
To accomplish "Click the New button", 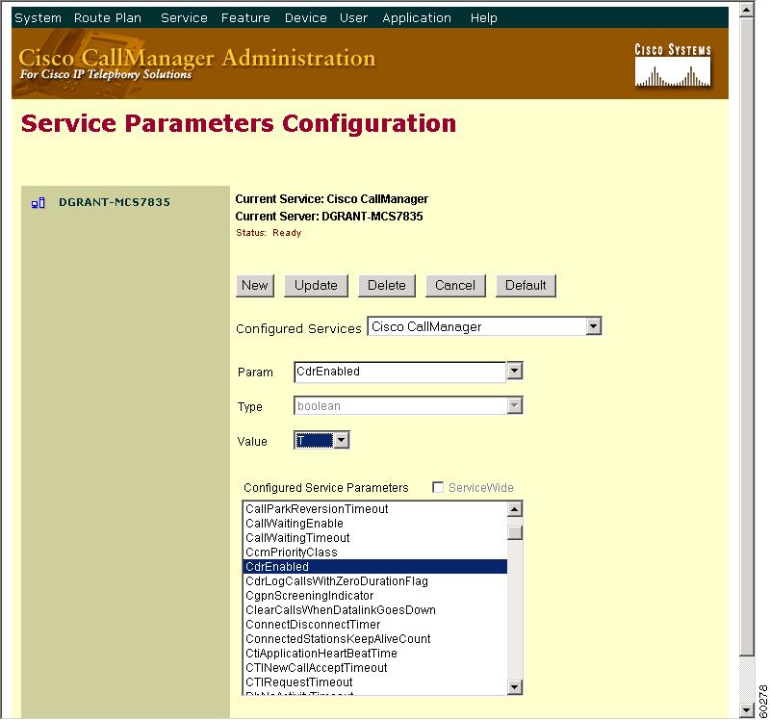I will pyautogui.click(x=255, y=285).
